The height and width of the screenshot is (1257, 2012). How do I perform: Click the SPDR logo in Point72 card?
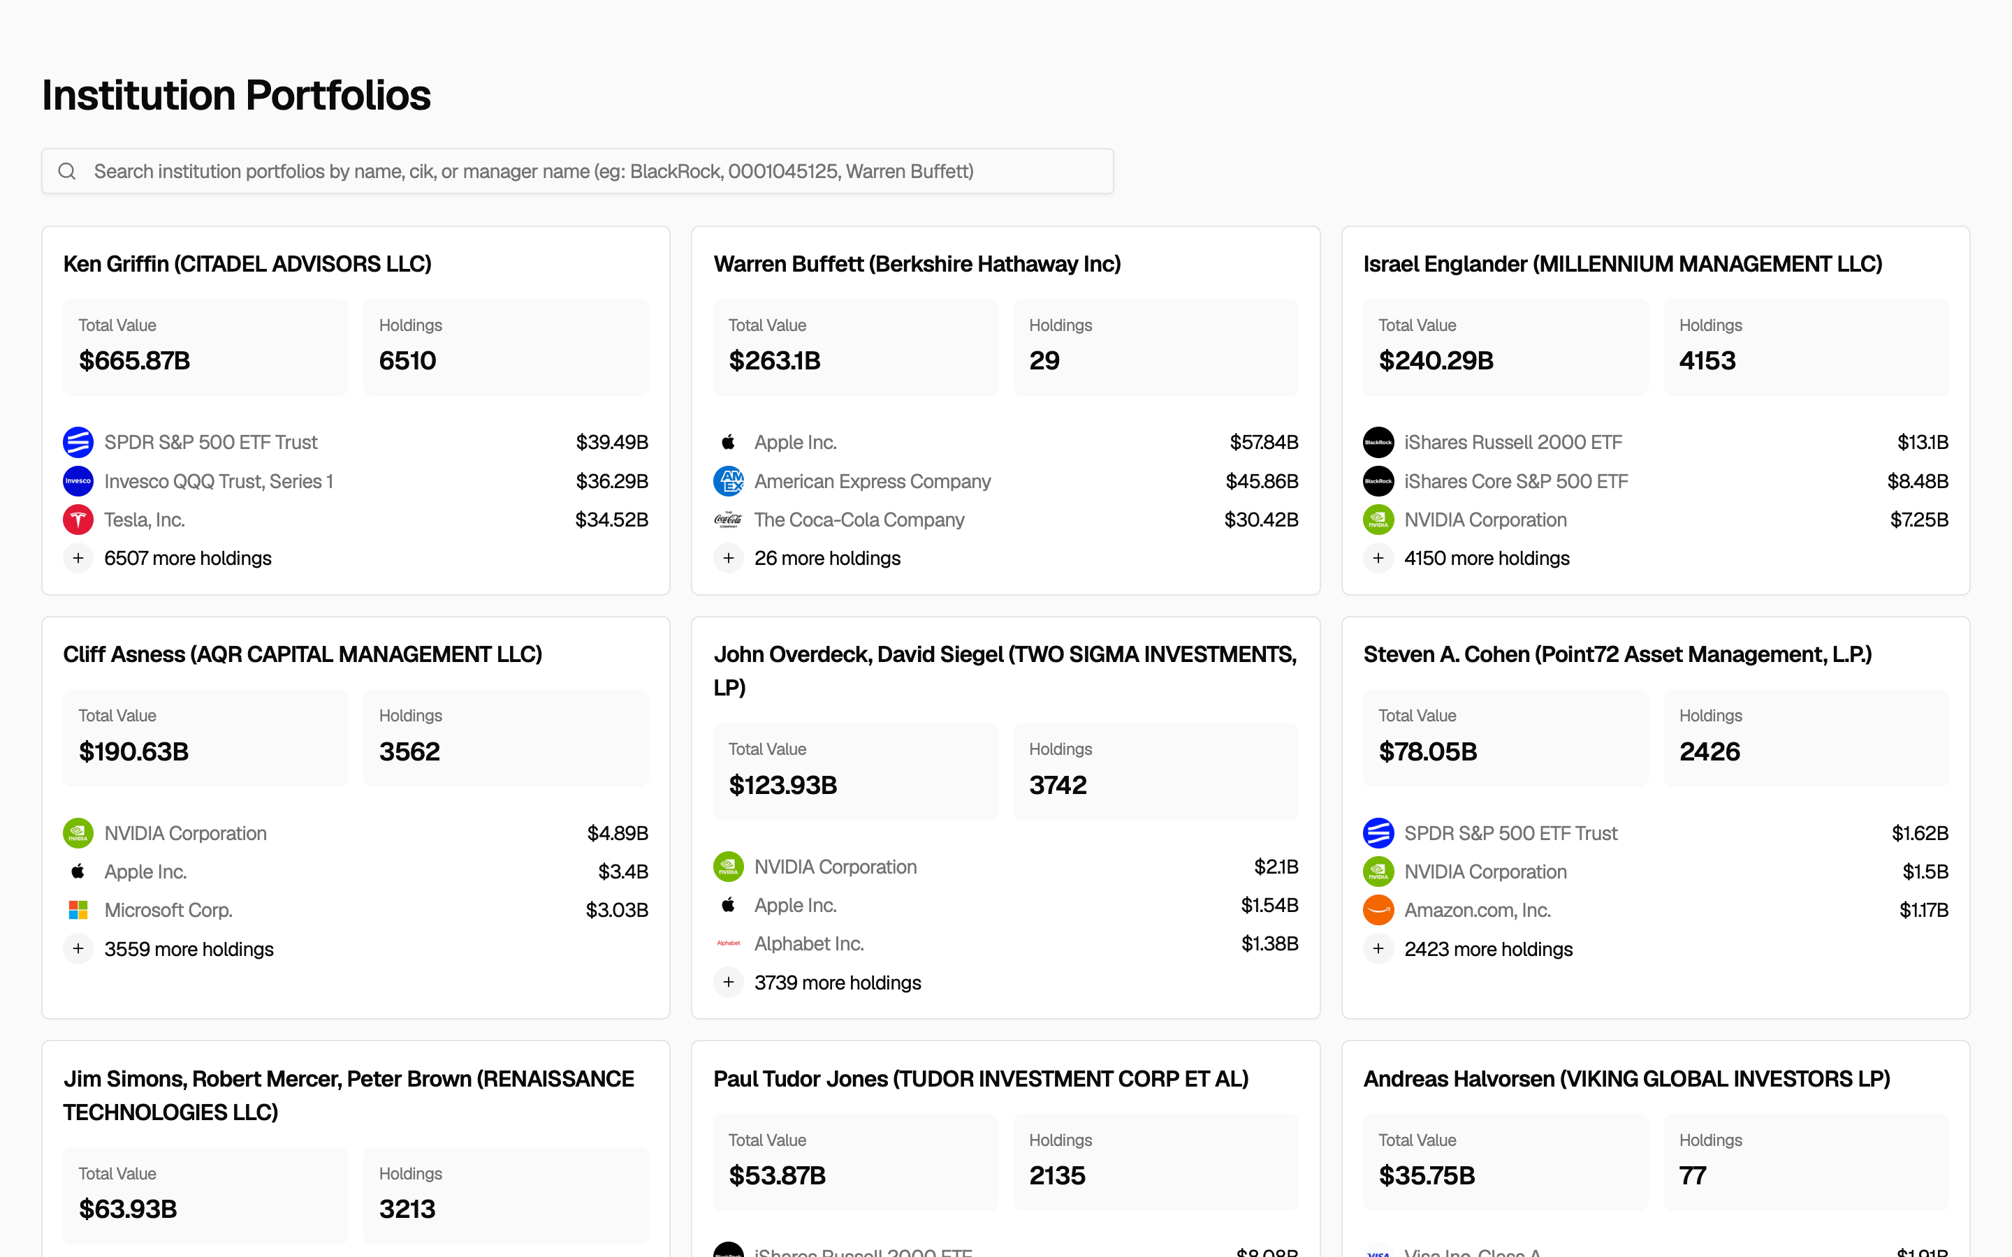point(1378,833)
